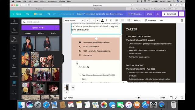Click the Download button
This screenshot has height=110, width=195.
pos(170,14)
